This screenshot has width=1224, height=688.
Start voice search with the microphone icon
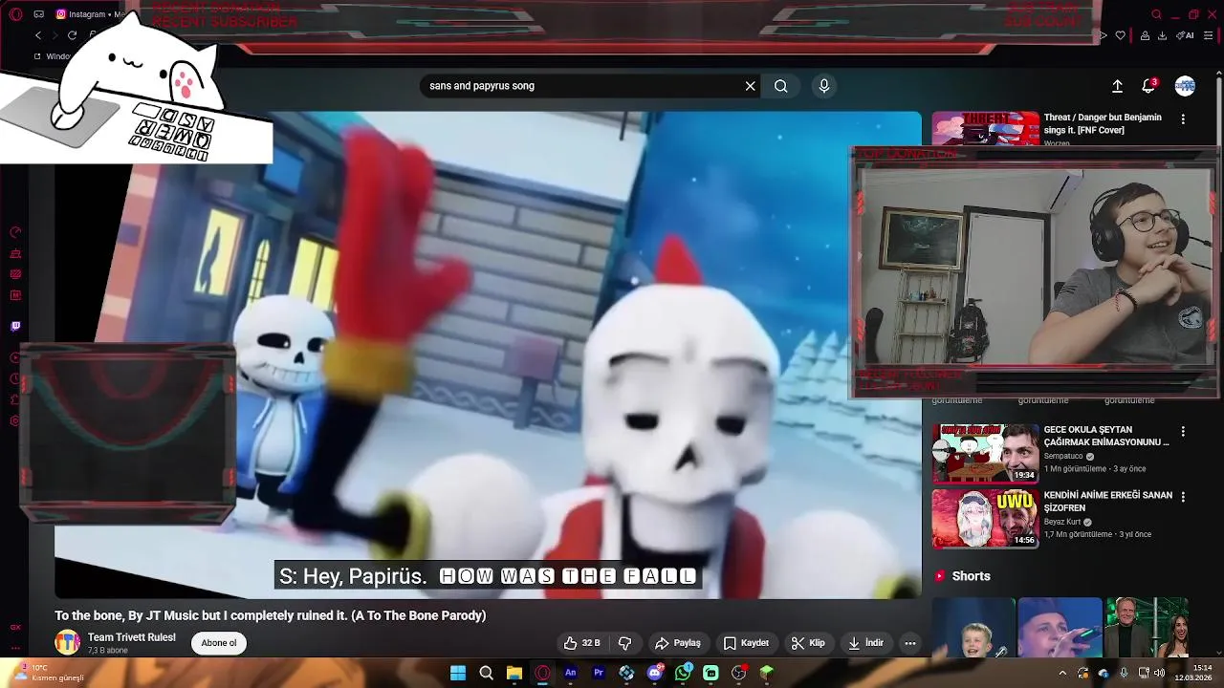click(x=824, y=86)
